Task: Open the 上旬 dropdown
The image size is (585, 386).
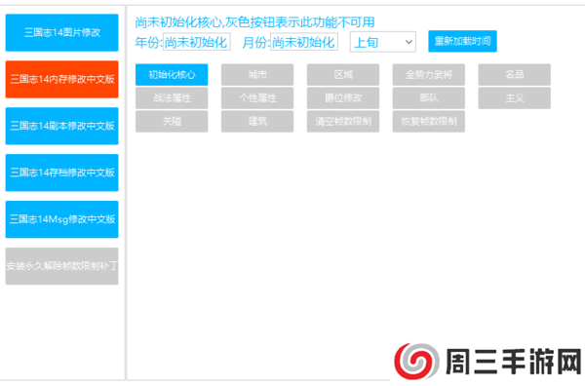Action: click(383, 42)
